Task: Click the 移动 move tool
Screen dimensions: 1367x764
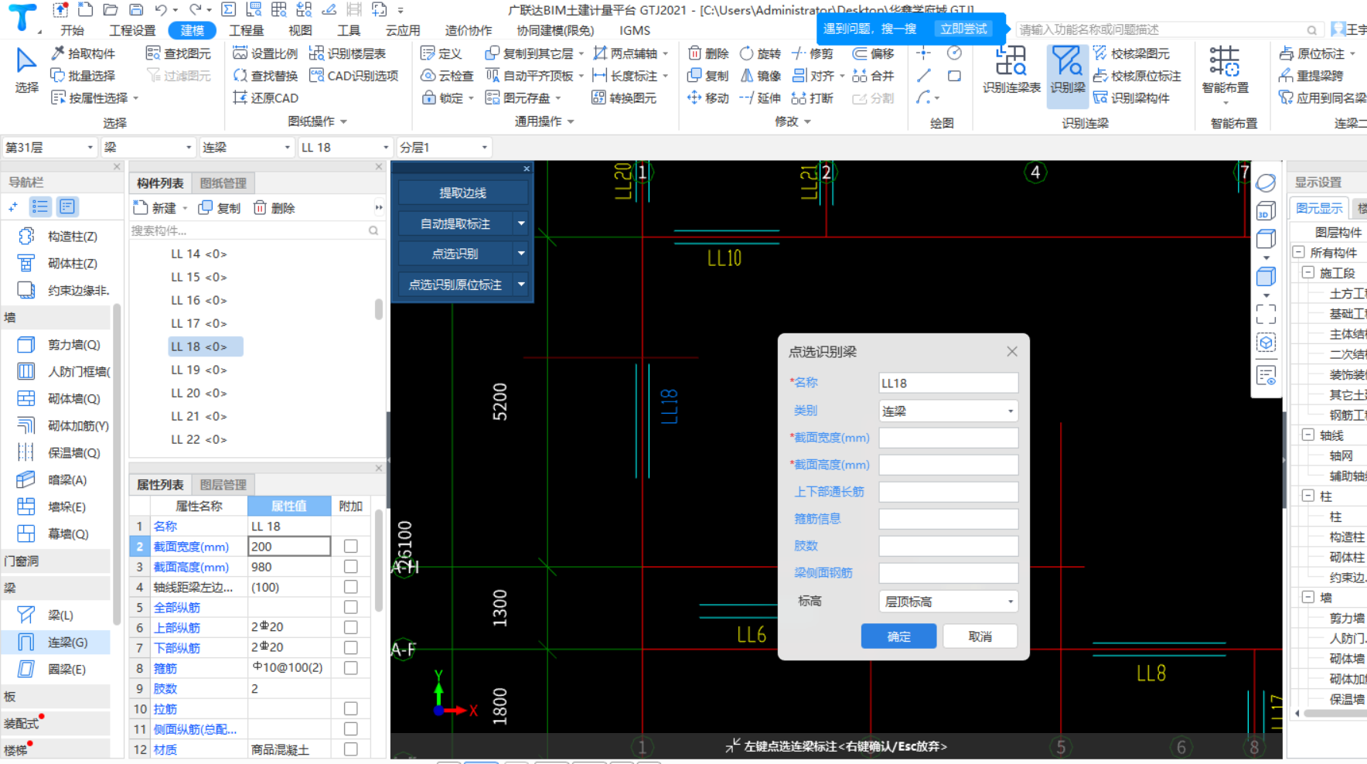Action: click(x=708, y=98)
